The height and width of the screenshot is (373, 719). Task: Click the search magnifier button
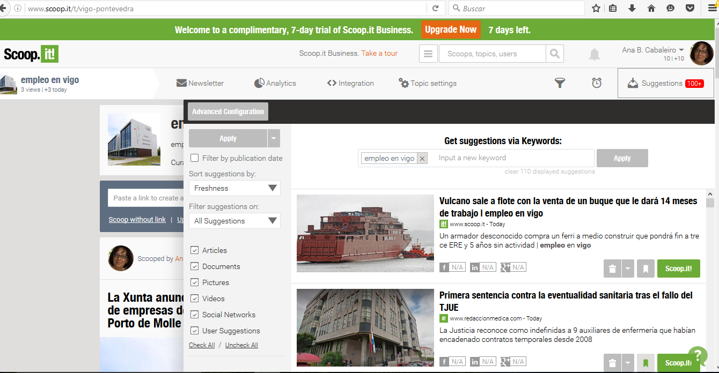coord(555,54)
